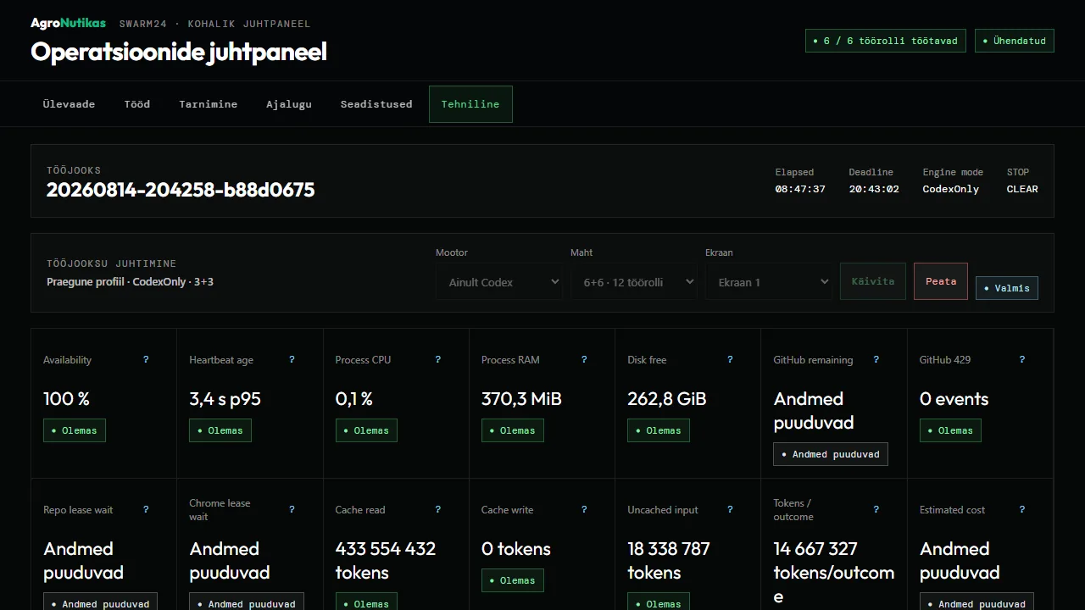
Task: Click Elapsed value 08:47:37
Action: 800,189
